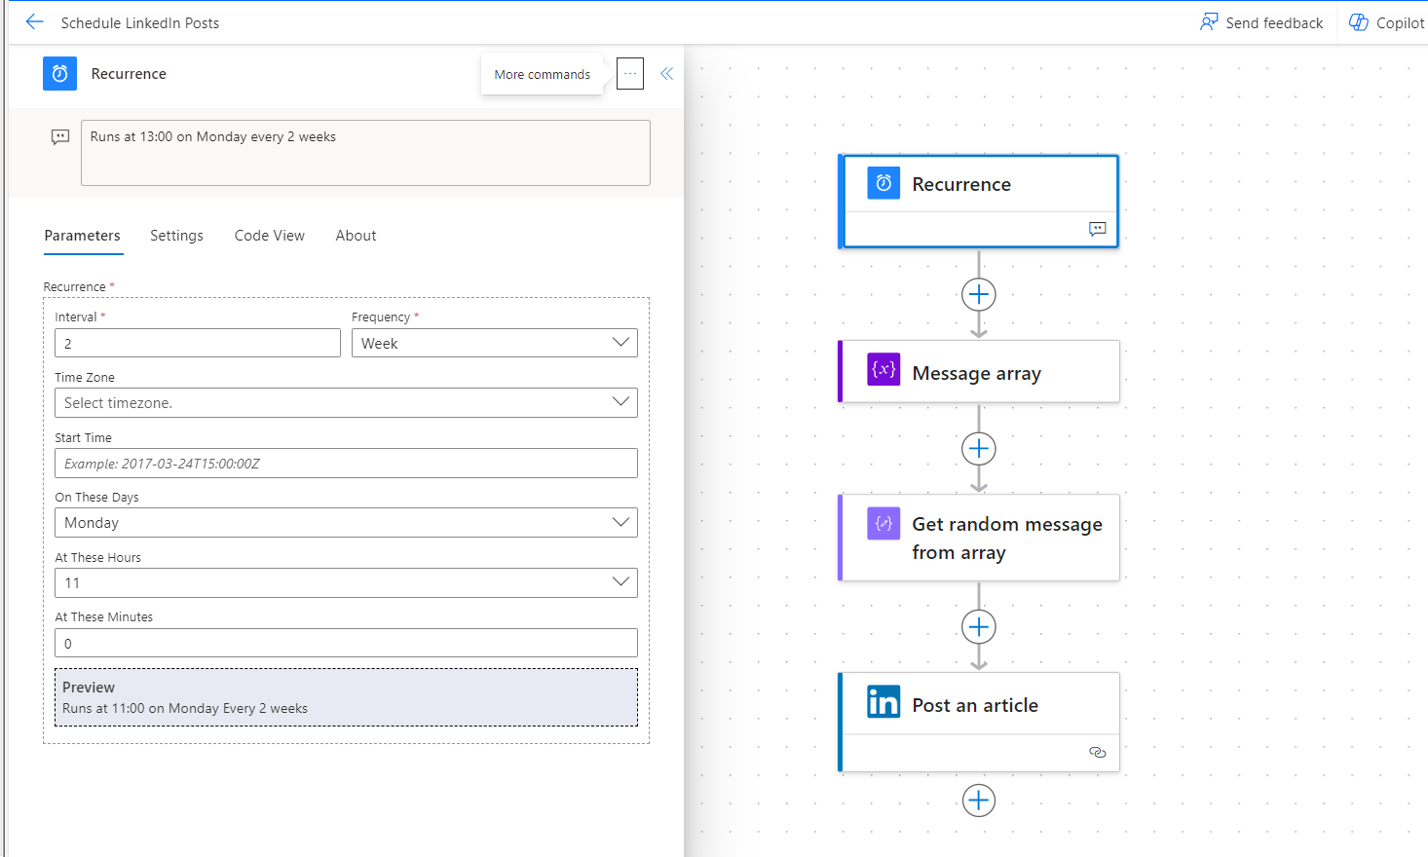Expand the On These Days dropdown
The image size is (1428, 857).
tap(346, 523)
